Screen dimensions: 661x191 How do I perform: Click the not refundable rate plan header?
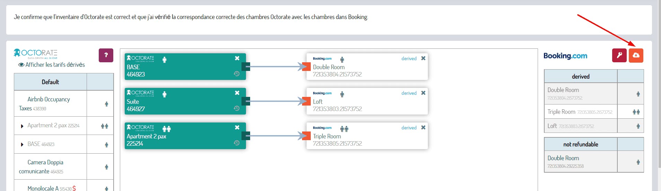point(581,144)
